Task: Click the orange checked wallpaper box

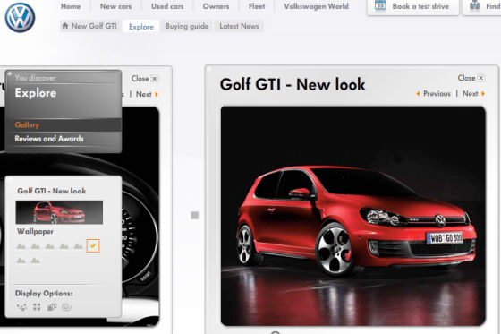Action: [93, 245]
